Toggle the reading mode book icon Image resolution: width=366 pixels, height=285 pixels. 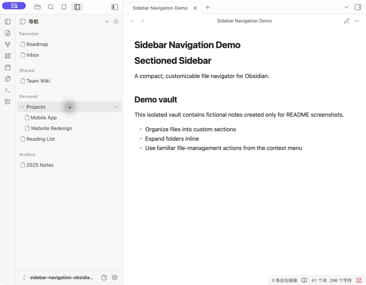[304, 280]
